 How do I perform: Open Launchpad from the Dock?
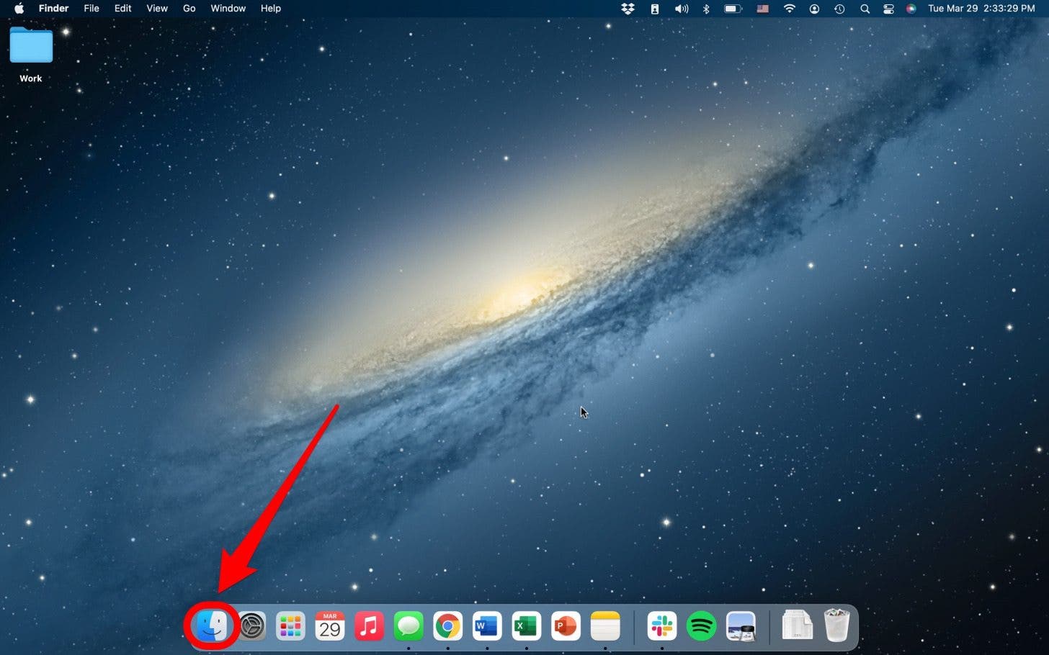click(290, 625)
